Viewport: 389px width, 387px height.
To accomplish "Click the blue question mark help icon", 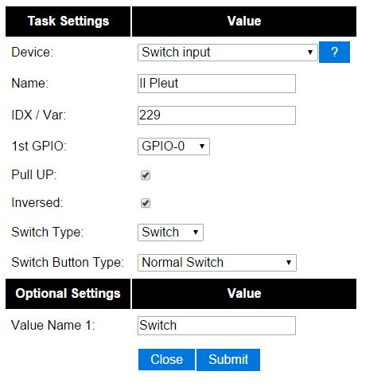I will coord(334,52).
